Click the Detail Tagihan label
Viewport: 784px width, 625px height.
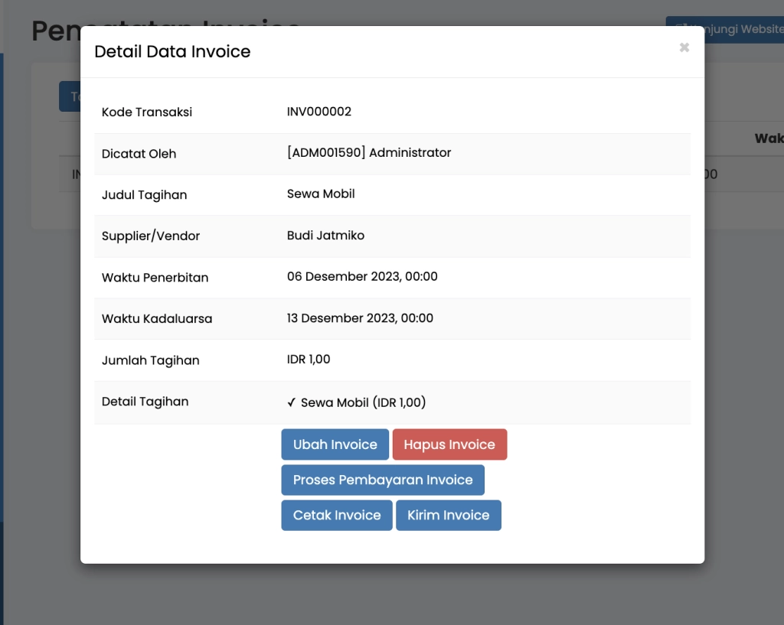point(145,402)
